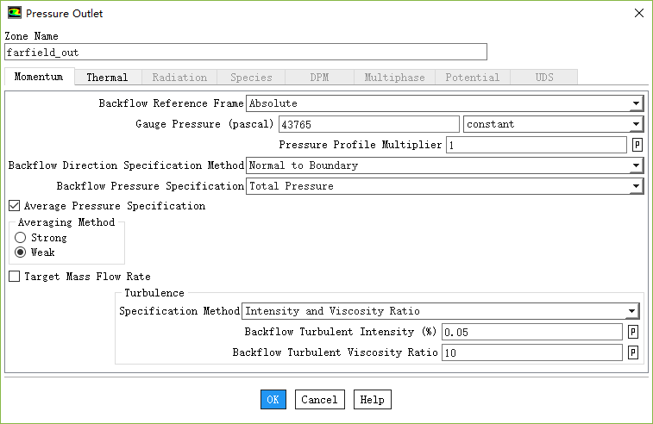This screenshot has height=424, width=653.
Task: Click the Pressure Outlet window icon
Action: (14, 13)
